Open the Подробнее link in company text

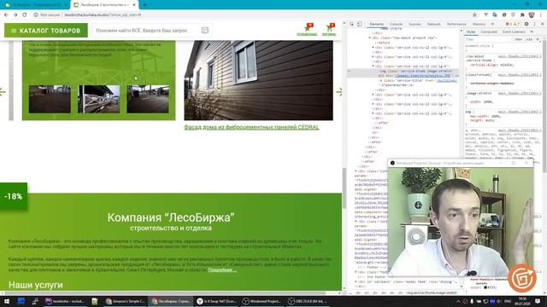pos(222,270)
